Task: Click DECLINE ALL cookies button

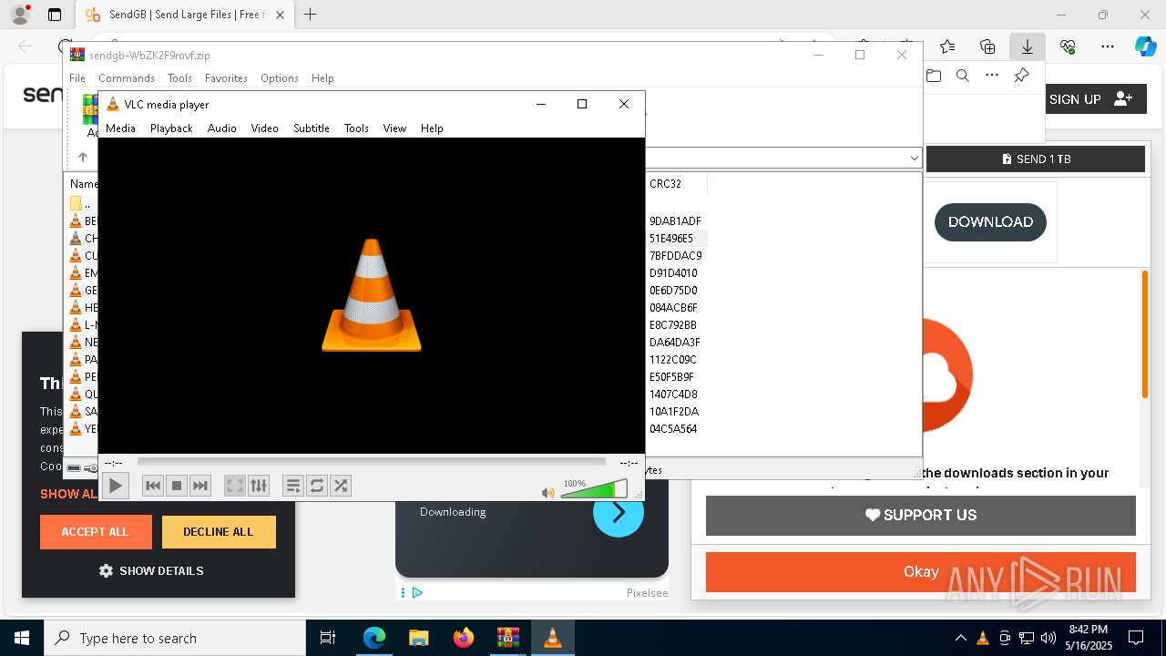Action: [219, 532]
